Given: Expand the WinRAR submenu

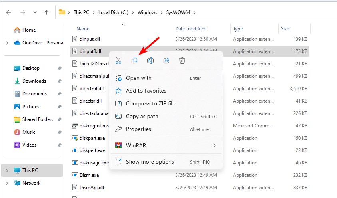Looking at the screenshot, I should tap(166, 145).
